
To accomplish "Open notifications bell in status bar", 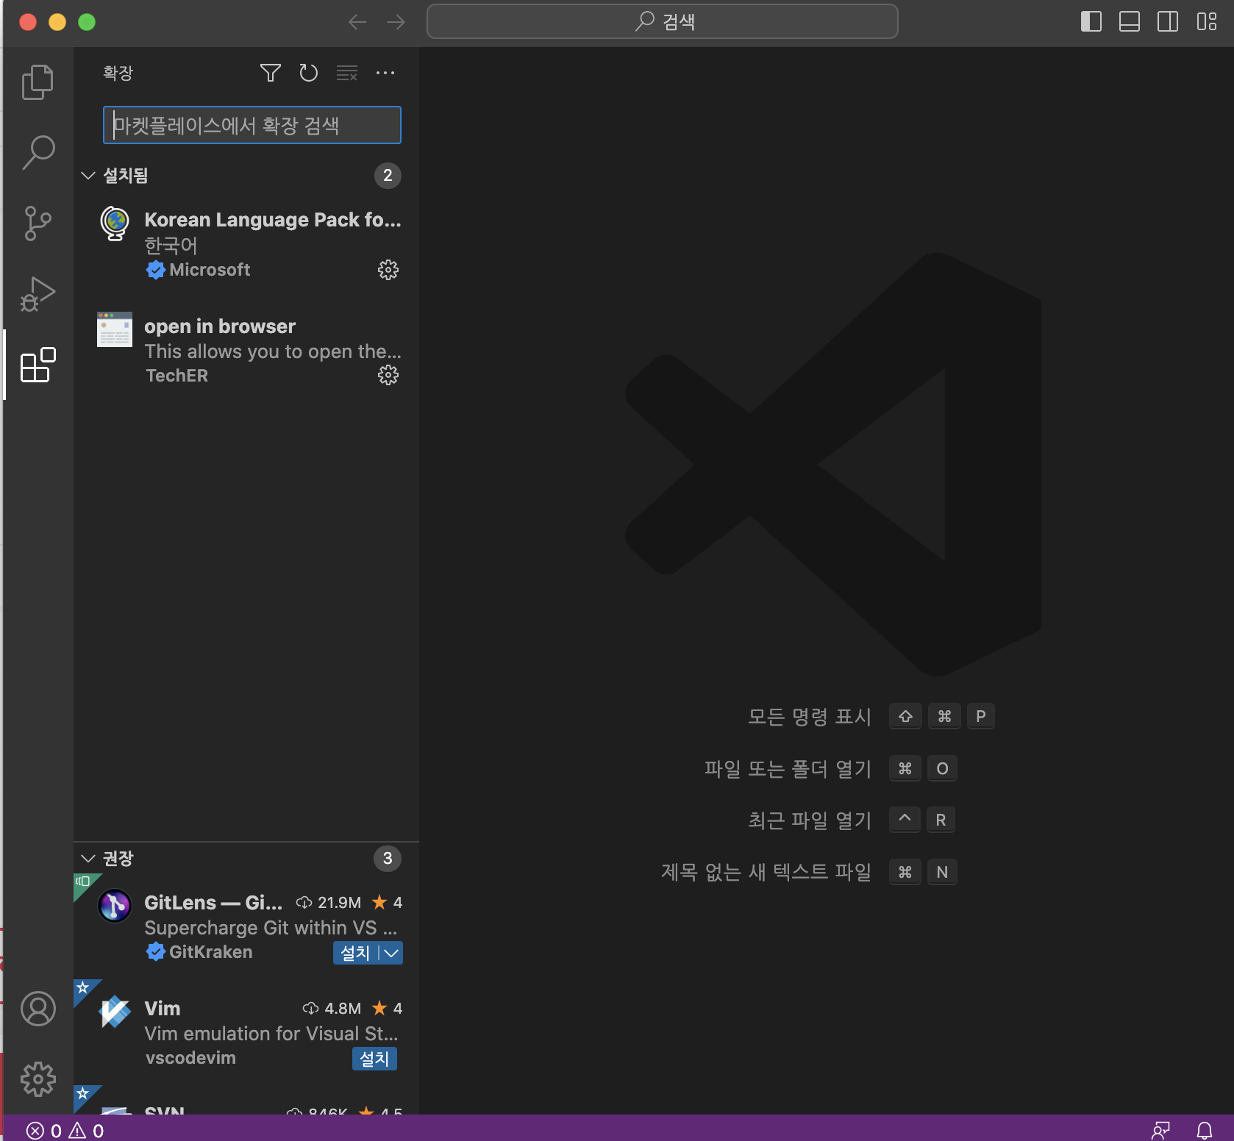I will (1205, 1130).
